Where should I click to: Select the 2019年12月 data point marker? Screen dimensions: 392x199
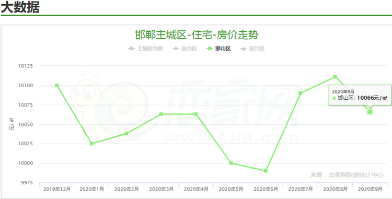57,85
